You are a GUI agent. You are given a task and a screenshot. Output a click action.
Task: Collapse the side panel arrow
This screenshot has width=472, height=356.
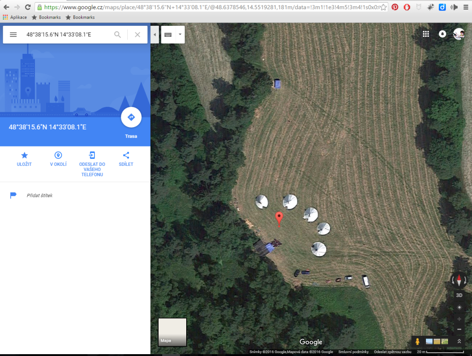pos(155,35)
